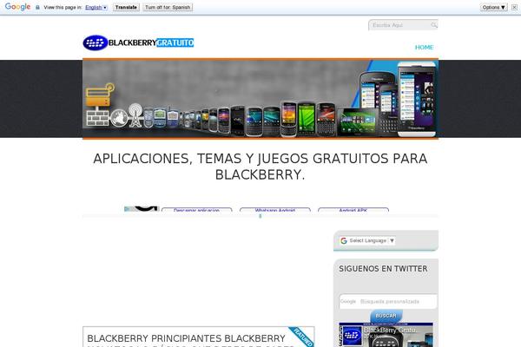The height and width of the screenshot is (347, 521).
Task: Close the Google translate bar
Action: (x=514, y=7)
